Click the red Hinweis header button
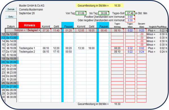This screenshot has height=110, width=169. coord(30,25)
